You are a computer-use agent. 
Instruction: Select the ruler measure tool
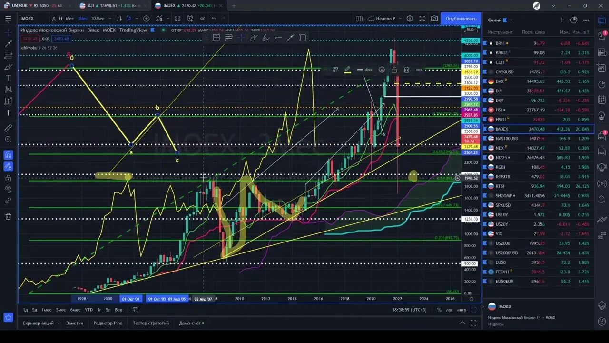coord(8,128)
